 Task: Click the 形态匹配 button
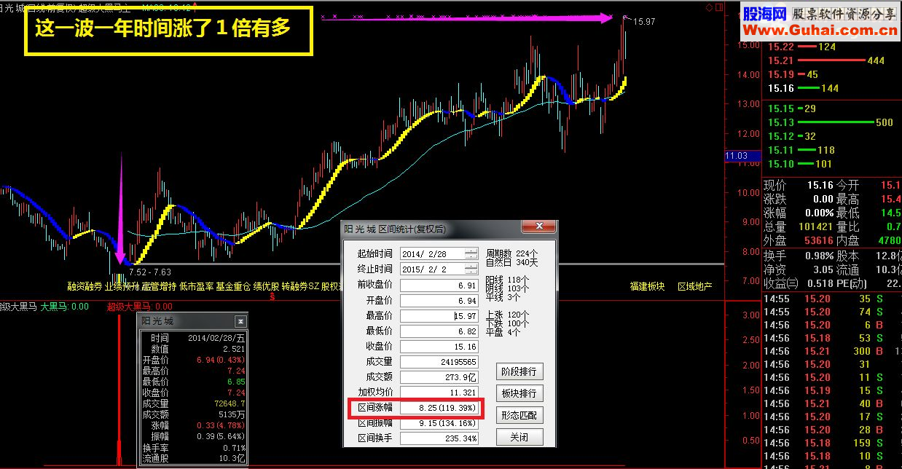[x=519, y=415]
